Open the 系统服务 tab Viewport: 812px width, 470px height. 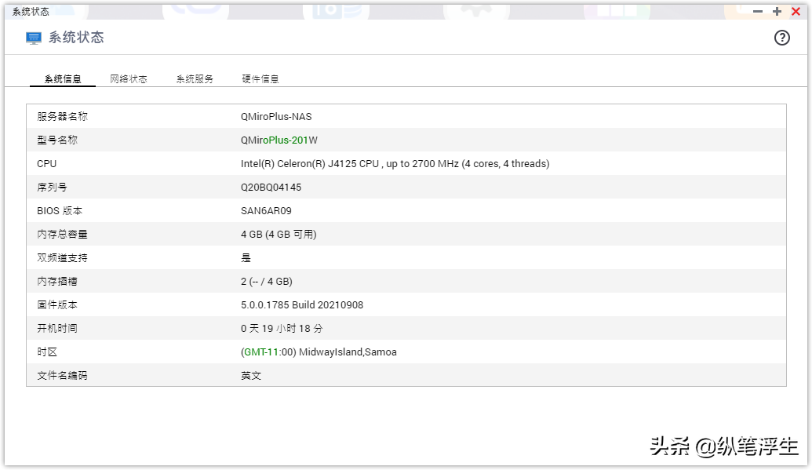[x=195, y=78]
